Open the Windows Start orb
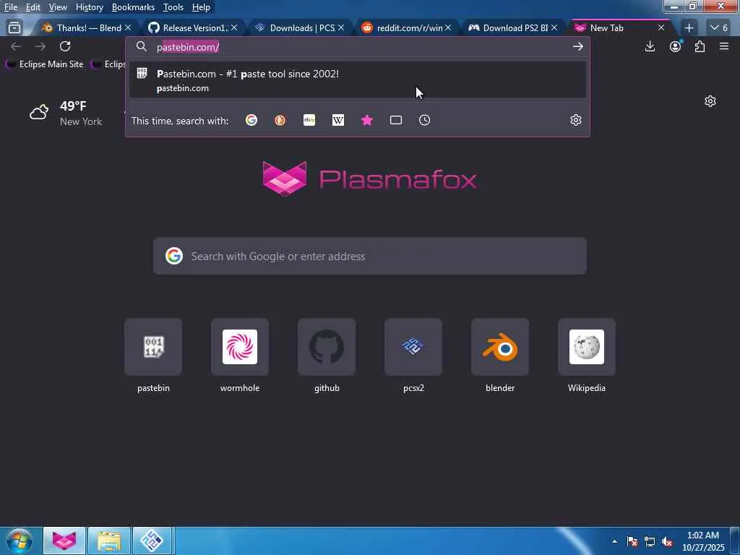The width and height of the screenshot is (740, 555). point(20,541)
